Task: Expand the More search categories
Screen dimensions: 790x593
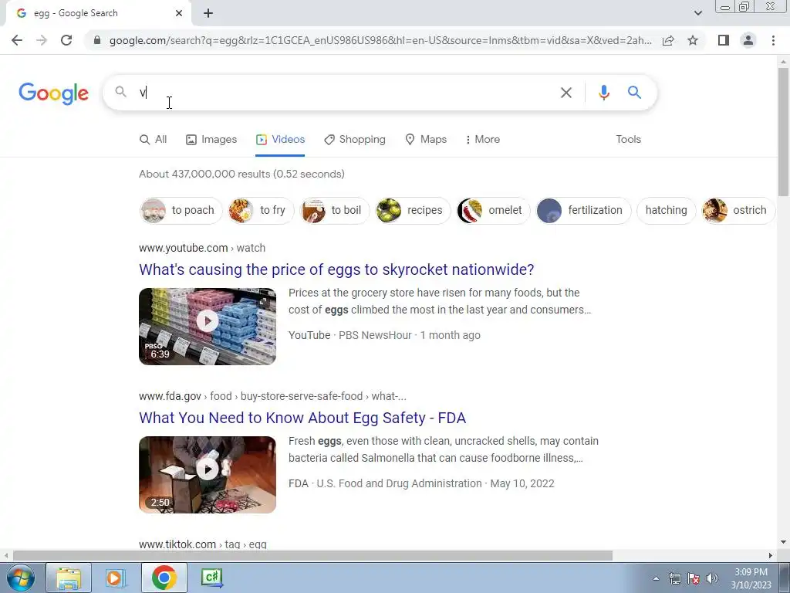Action: 483,140
